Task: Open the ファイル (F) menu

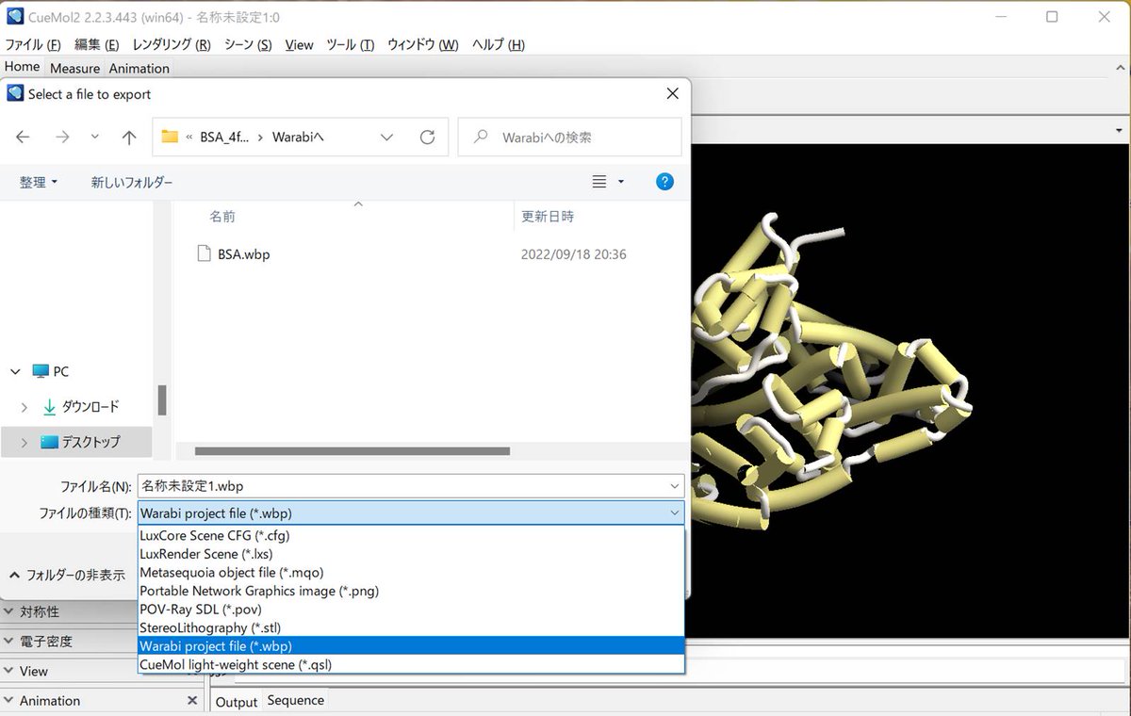Action: pos(33,44)
